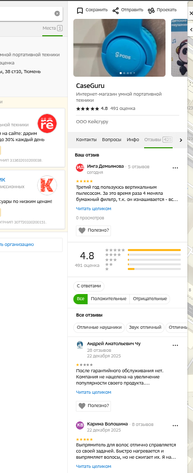
Task: Click the CaseGuru 4.8 star rating
Action: point(92,108)
